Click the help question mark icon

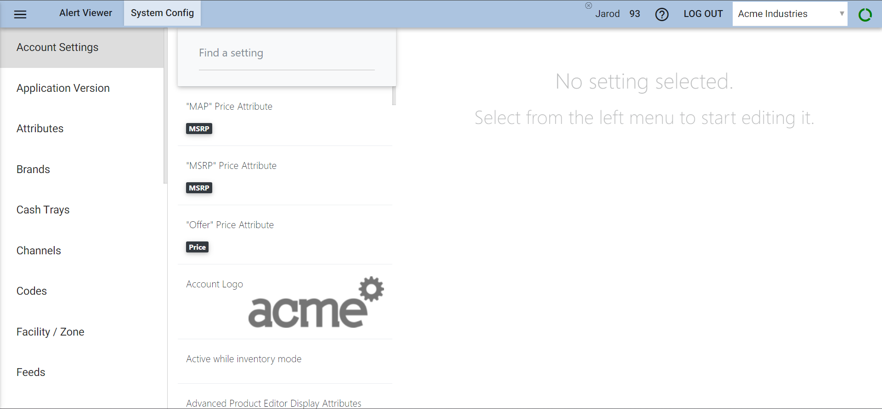[x=661, y=14]
